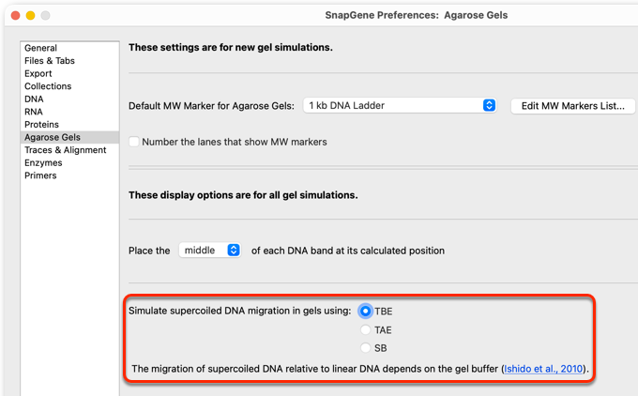Open the General preferences section
The width and height of the screenshot is (638, 396).
pos(40,48)
